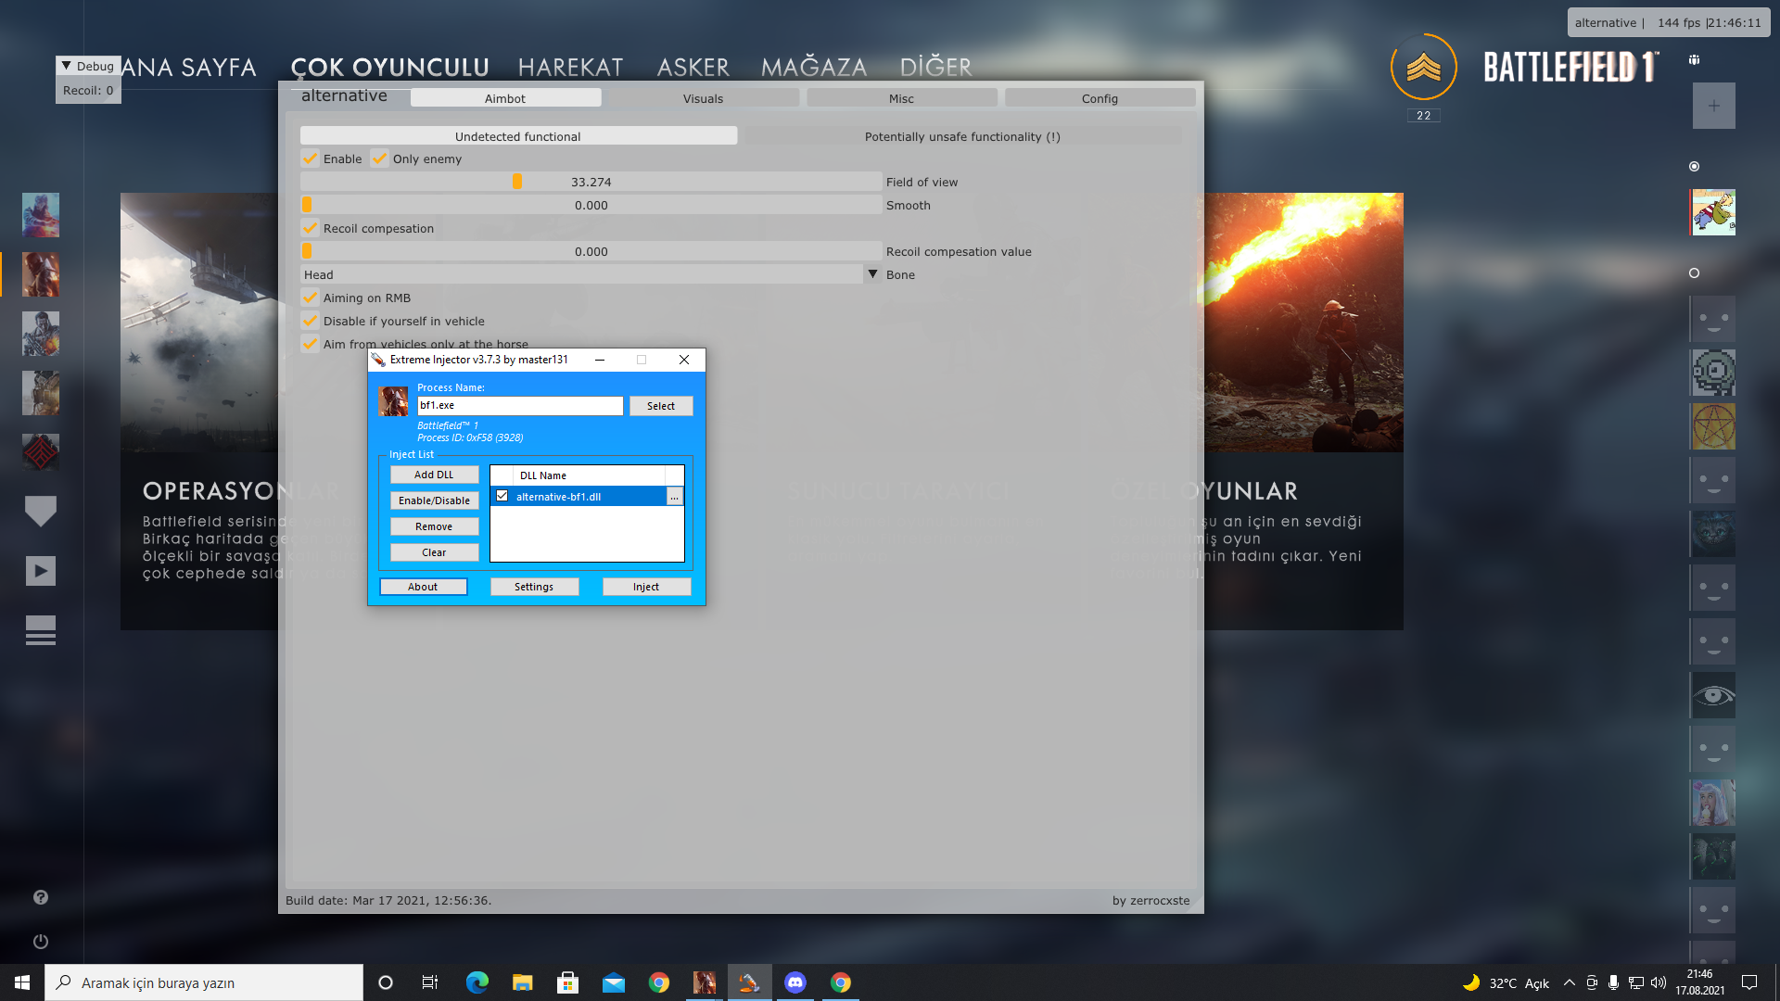
Task: Open the help question mark icon
Action: [x=40, y=897]
